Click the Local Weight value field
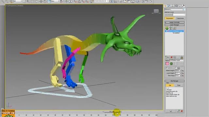Screen dimensions: 209x117 178,73
